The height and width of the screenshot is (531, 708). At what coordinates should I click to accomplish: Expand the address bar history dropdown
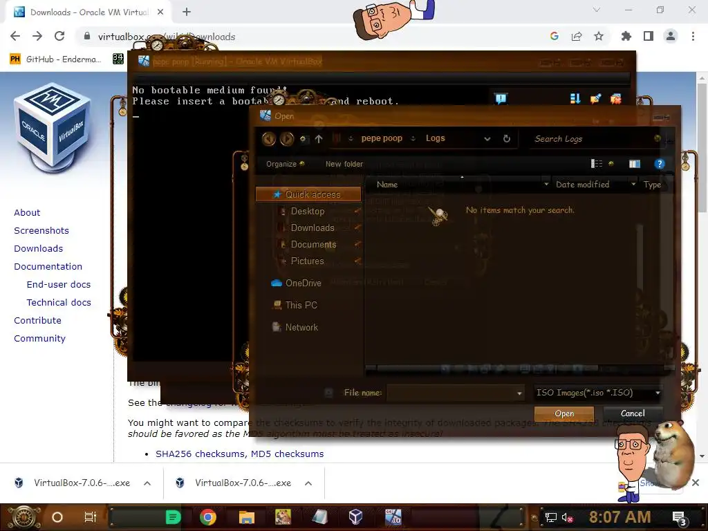pos(487,138)
